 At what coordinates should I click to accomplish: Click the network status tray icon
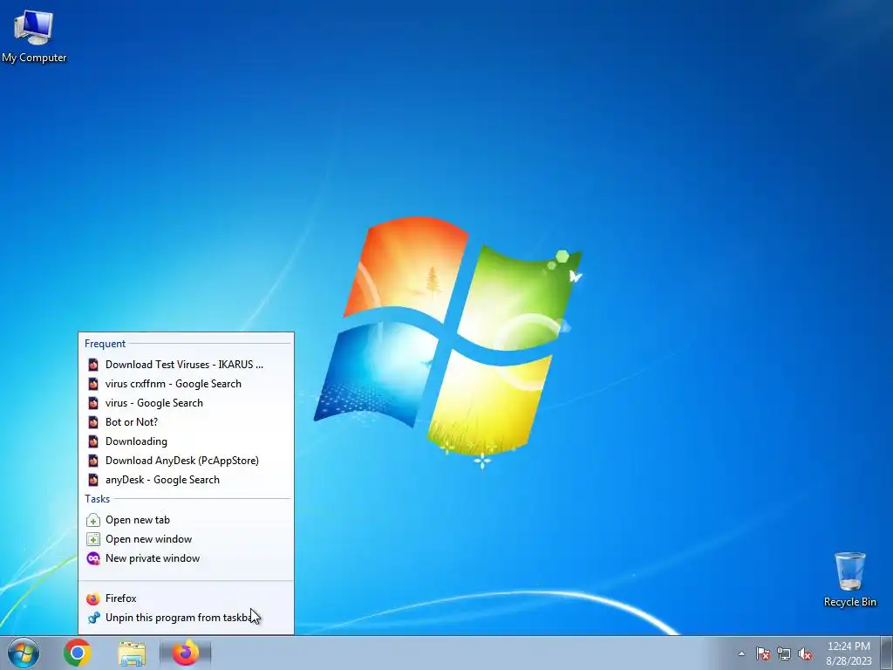(784, 653)
